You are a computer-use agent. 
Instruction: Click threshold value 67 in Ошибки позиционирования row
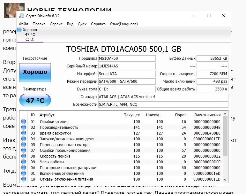pyautogui.click(x=184, y=151)
